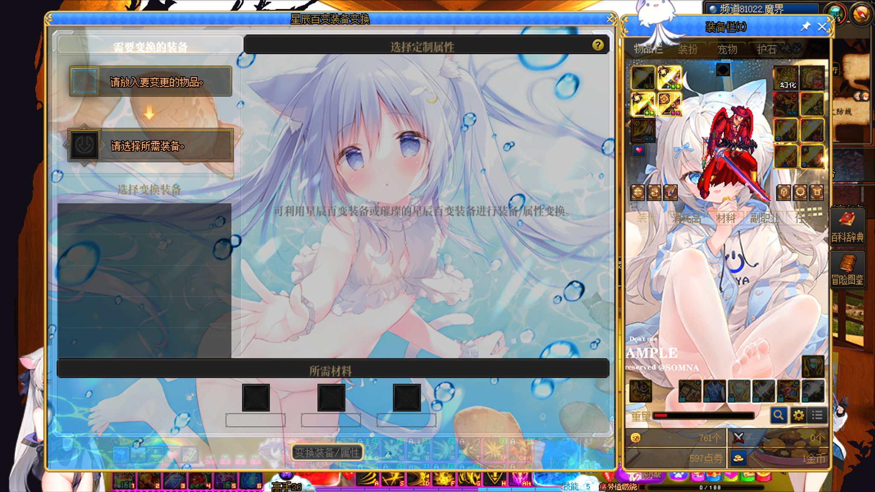The width and height of the screenshot is (875, 492).
Task: Click the 疲劳值燃烧 label in bottom bar
Action: [618, 486]
